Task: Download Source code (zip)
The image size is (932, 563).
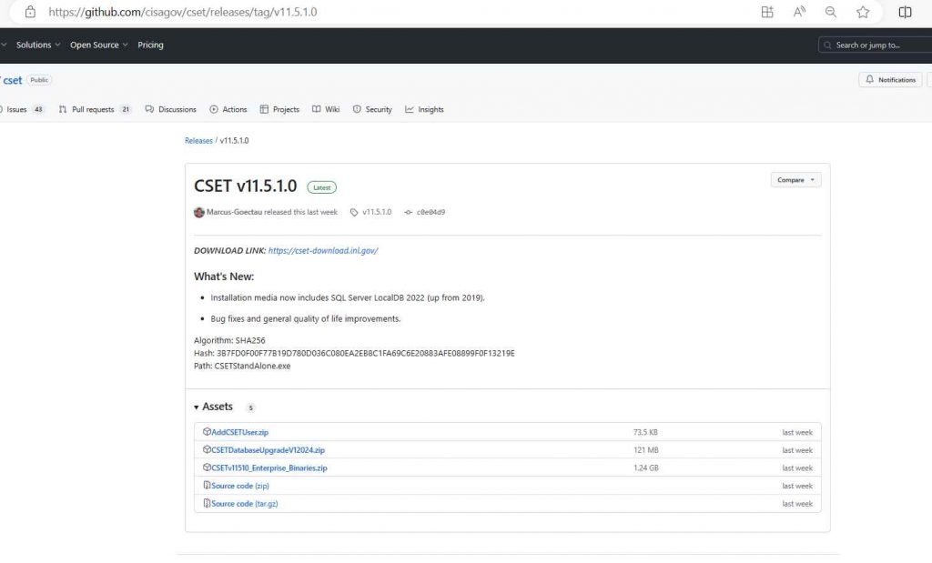Action: click(240, 486)
